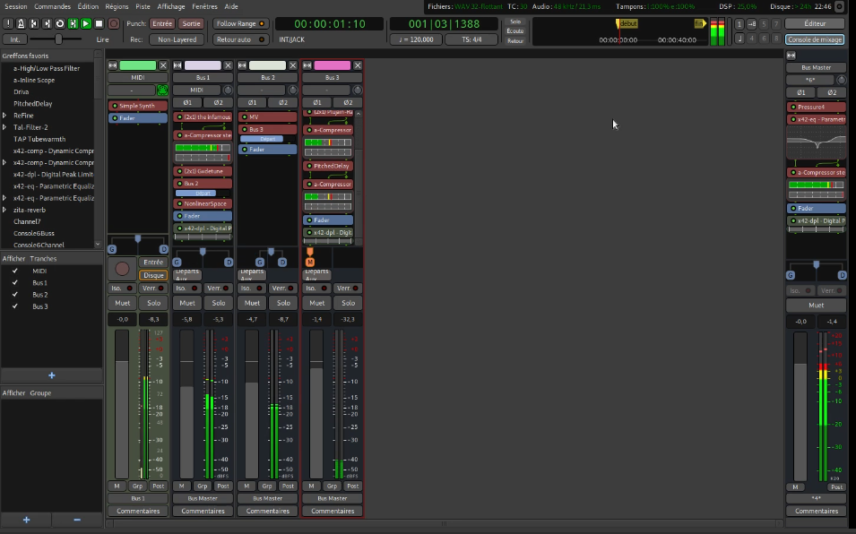Open the Régions menu

[117, 6]
